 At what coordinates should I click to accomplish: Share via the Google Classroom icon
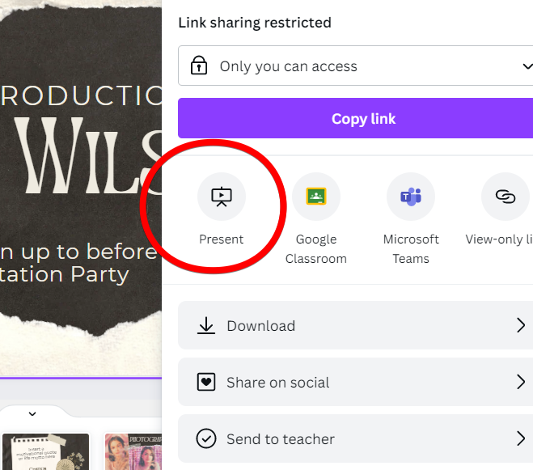pos(316,197)
